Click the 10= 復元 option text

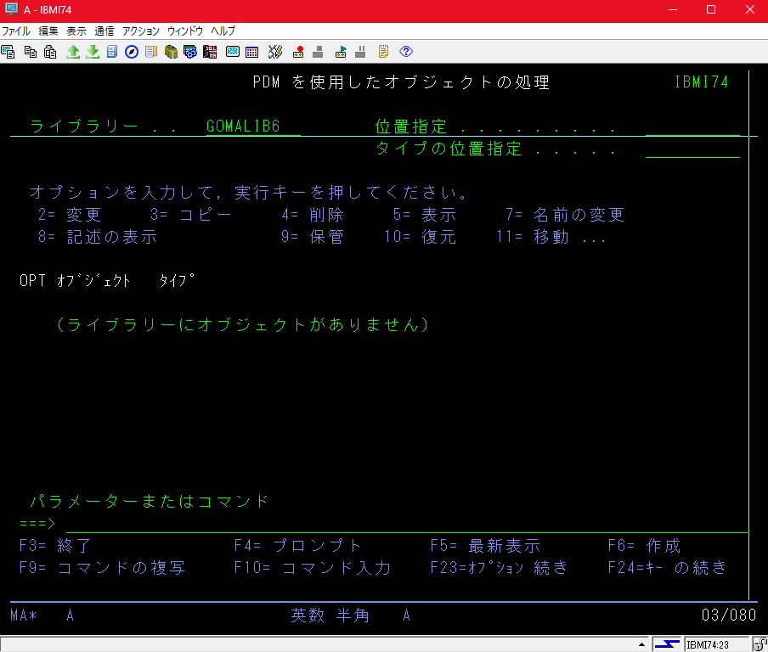[421, 236]
